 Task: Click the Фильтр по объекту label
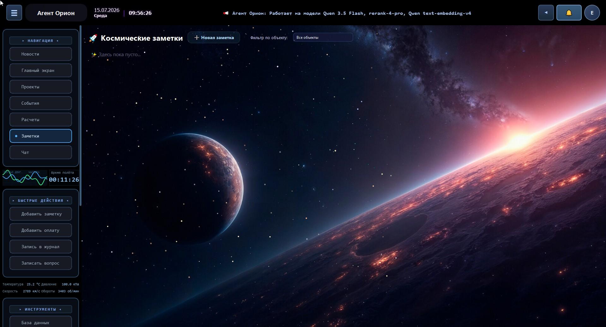tap(269, 38)
